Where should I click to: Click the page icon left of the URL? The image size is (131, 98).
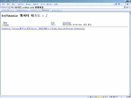pos(9,7)
